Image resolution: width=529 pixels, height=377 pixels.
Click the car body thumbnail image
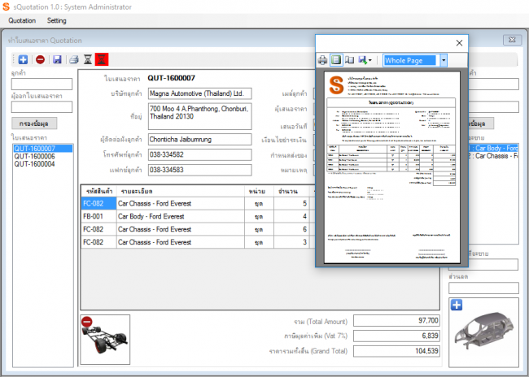[483, 332]
